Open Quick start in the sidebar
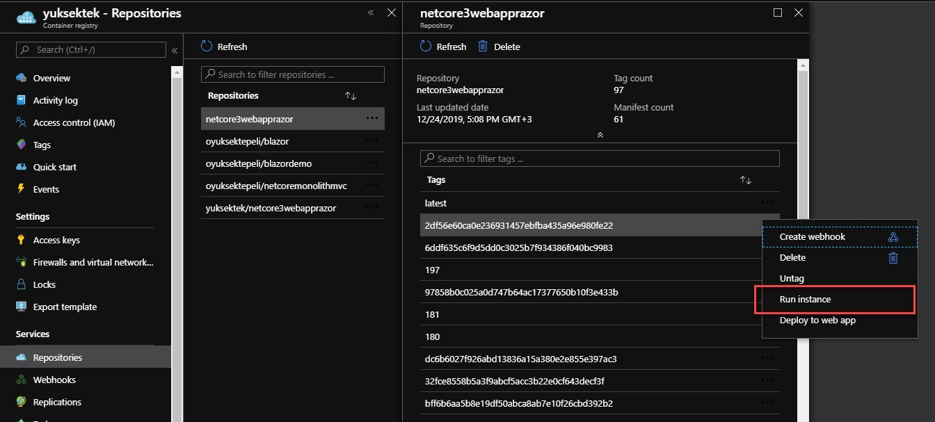Viewport: 935px width, 422px height. (x=54, y=167)
